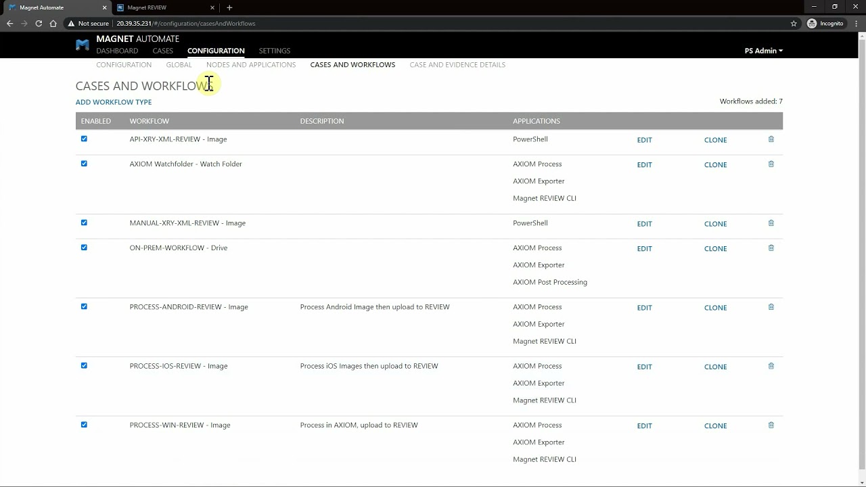Close the Magnet Automate browser tab

[104, 7]
